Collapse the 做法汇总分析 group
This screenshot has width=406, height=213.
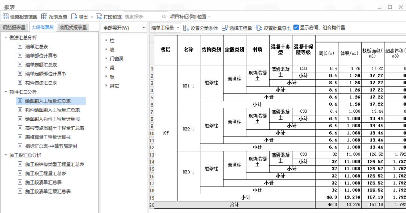point(6,38)
